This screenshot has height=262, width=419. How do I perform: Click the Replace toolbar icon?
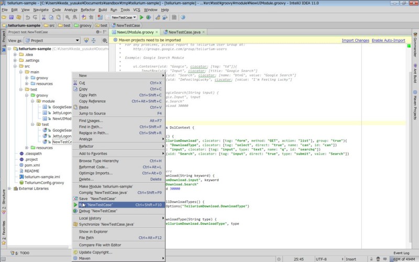pyautogui.click(x=75, y=17)
